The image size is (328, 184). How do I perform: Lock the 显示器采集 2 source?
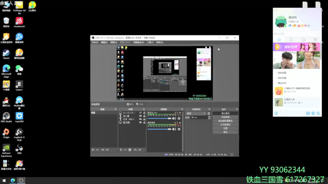click(144, 113)
